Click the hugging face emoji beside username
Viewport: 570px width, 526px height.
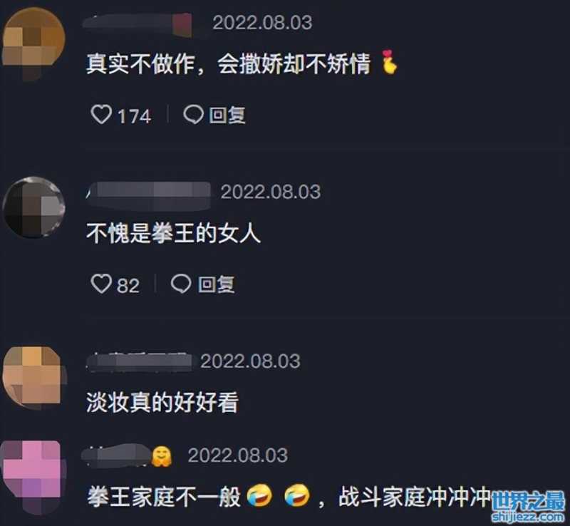[x=162, y=457]
